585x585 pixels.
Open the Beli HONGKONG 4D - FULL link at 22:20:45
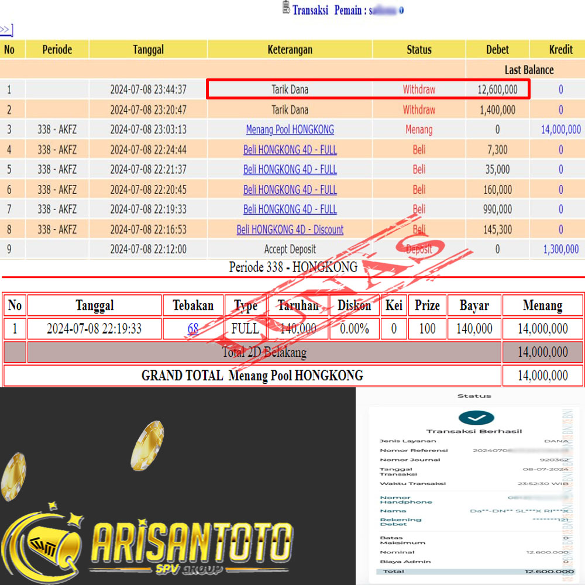290,190
